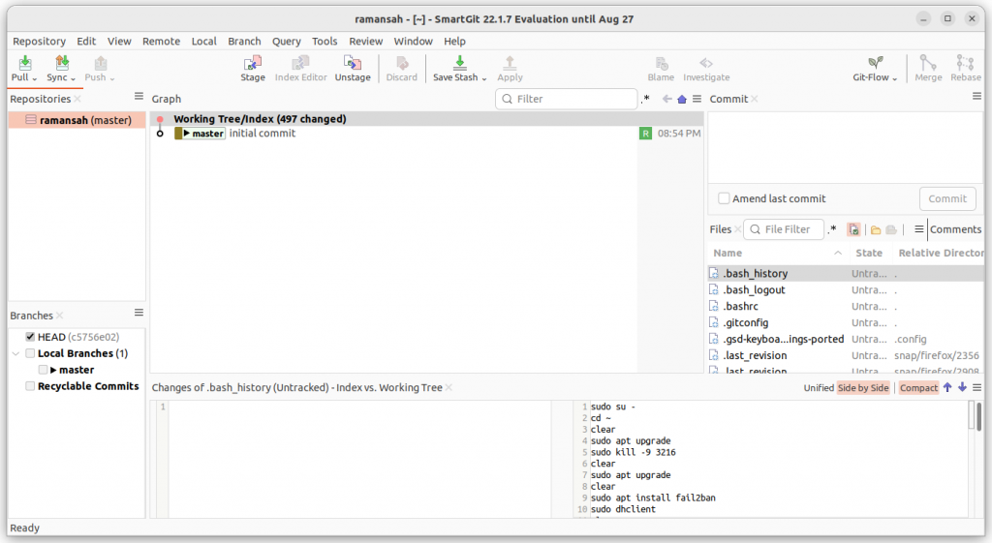This screenshot has height=543, width=992.
Task: Click the Investigate toolbar icon
Action: (x=706, y=63)
